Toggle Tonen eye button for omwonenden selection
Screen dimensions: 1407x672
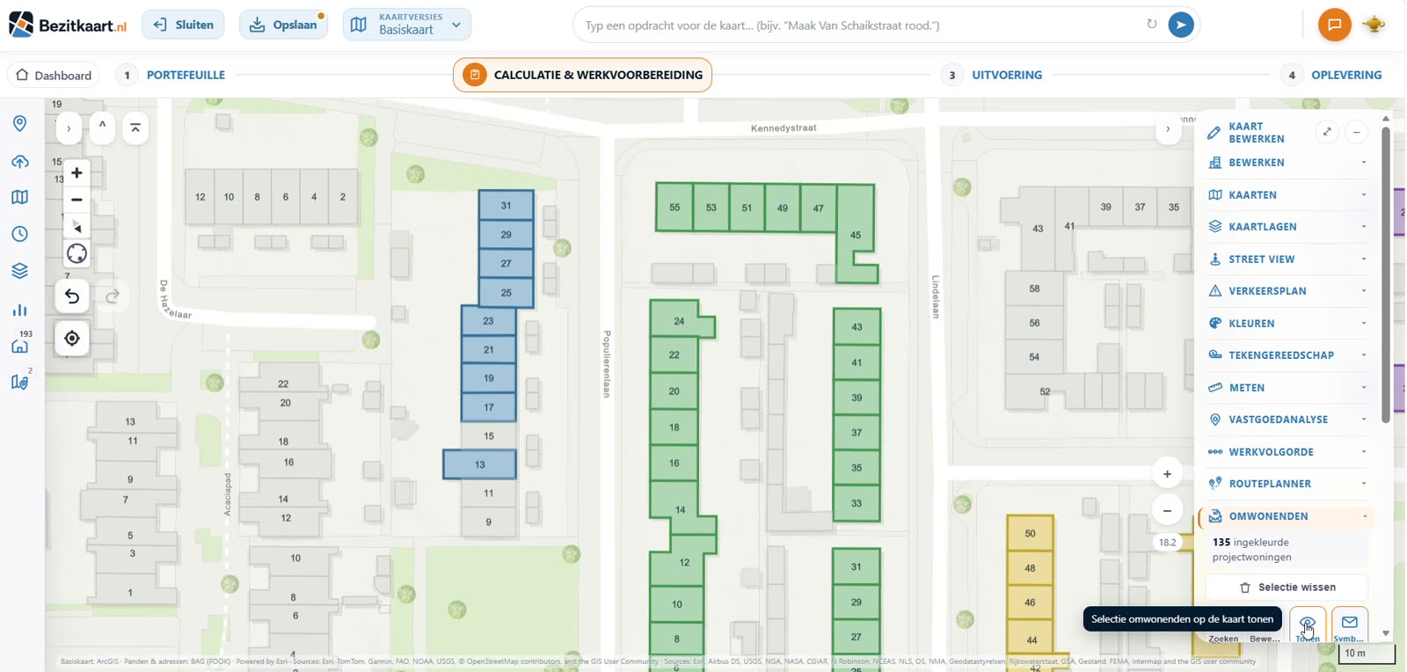1308,625
